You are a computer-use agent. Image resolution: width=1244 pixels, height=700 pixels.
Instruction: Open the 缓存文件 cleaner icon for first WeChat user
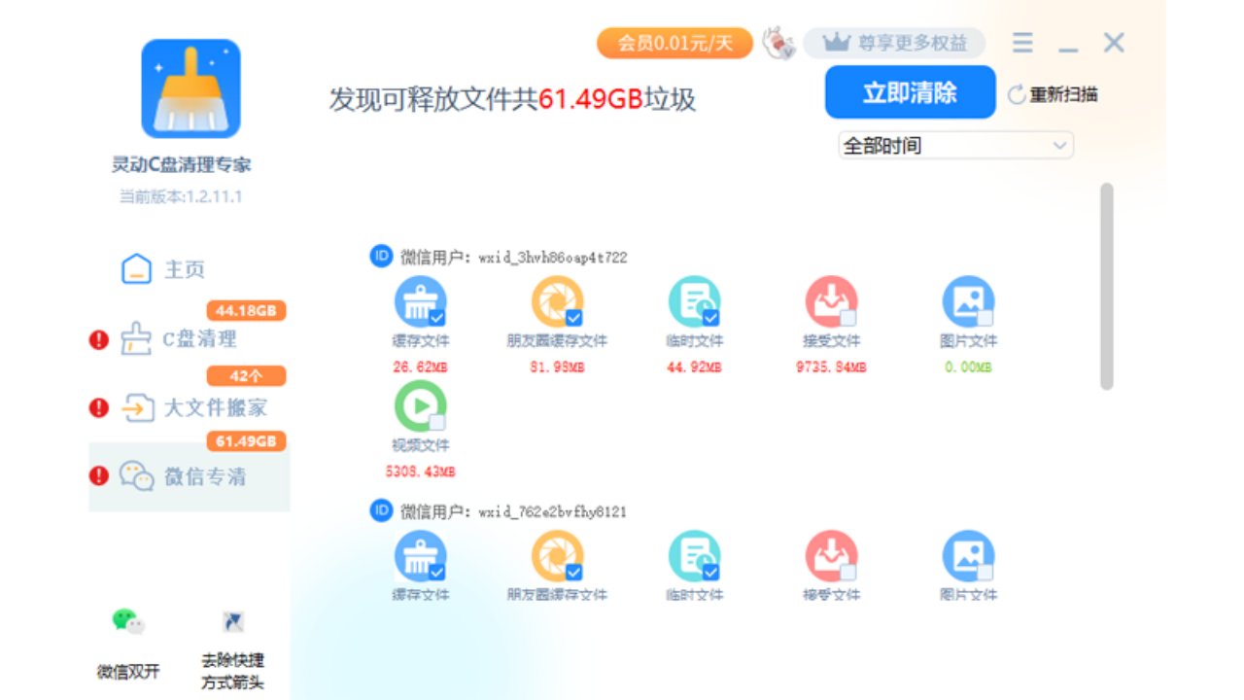(421, 301)
